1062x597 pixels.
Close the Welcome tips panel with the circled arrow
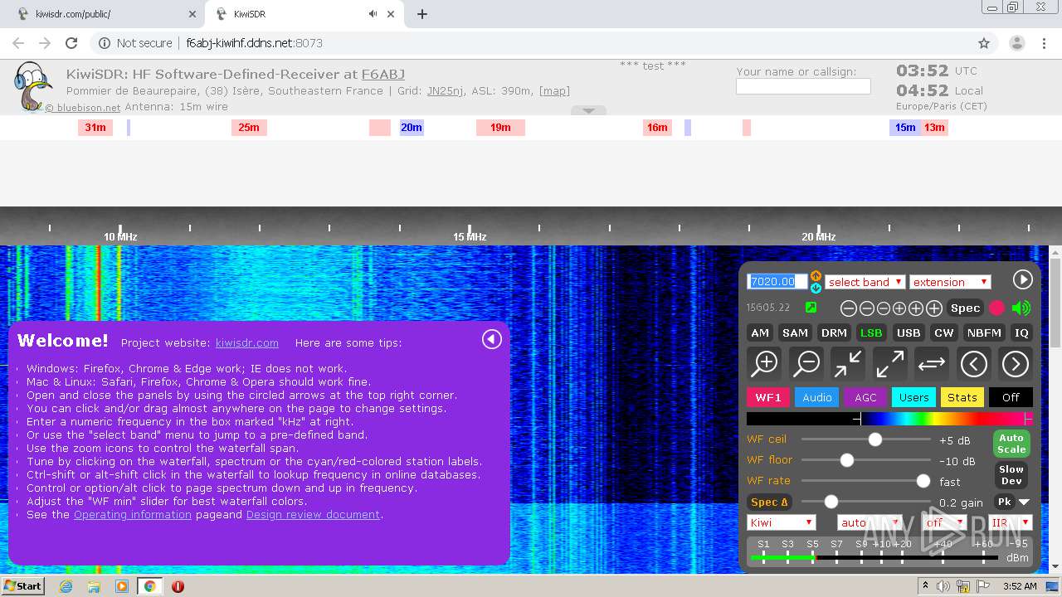(x=492, y=339)
